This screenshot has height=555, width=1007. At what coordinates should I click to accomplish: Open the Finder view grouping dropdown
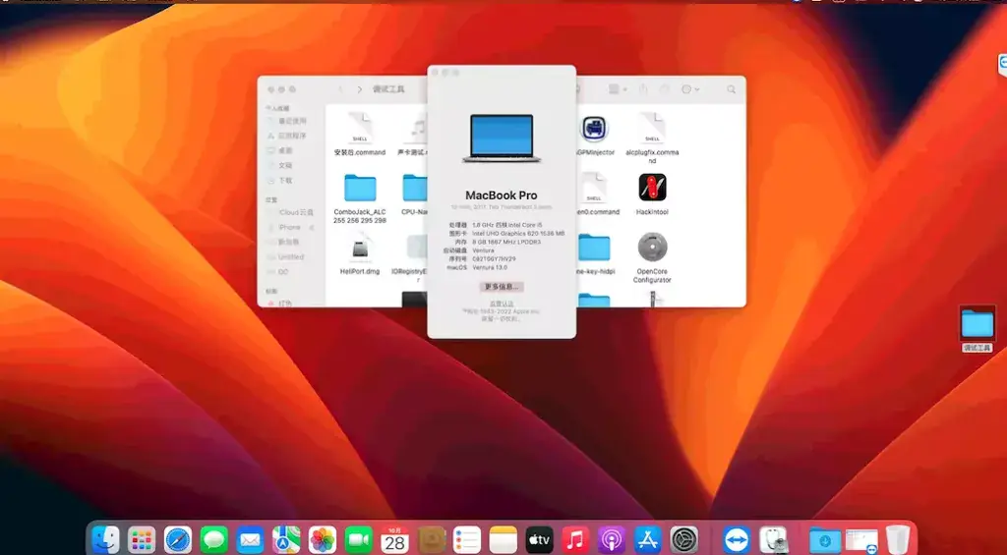[x=618, y=89]
